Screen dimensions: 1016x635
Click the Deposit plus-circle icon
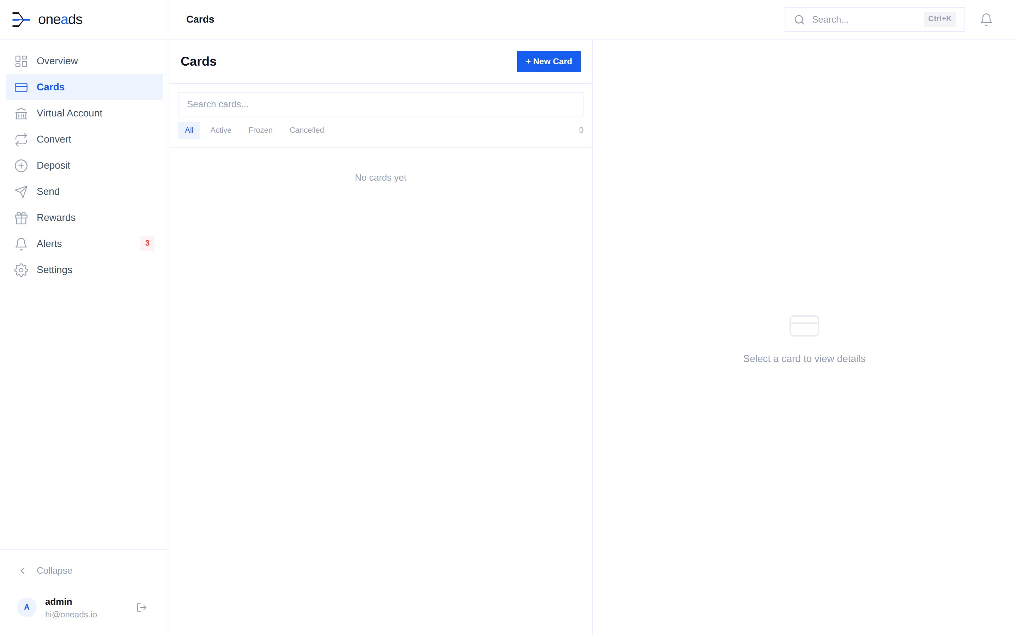21,165
